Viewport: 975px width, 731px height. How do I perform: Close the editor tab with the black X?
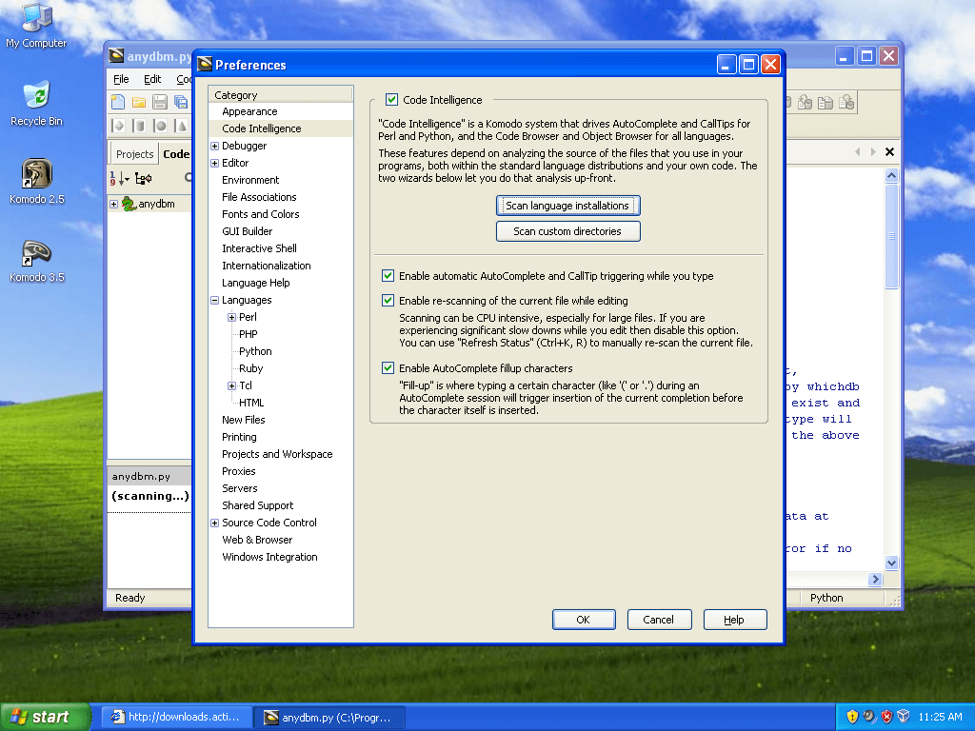(890, 151)
